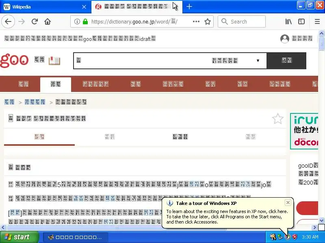Reload the current page
The width and height of the screenshot is (325, 243).
[35, 21]
